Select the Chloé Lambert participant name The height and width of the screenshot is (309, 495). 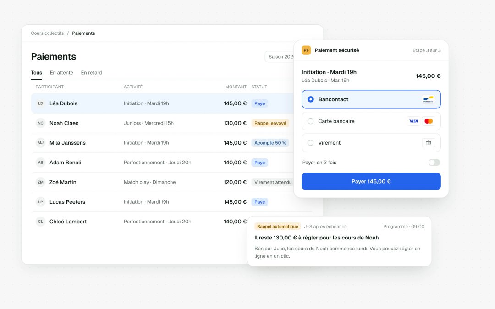coord(68,222)
